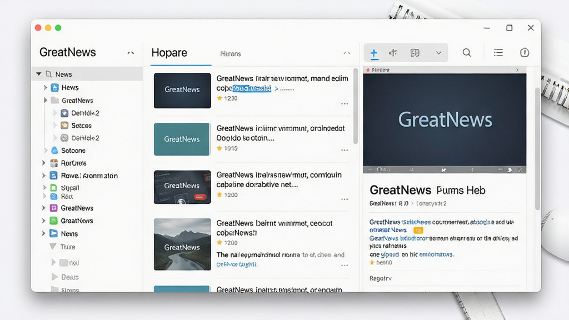This screenshot has width=569, height=320.
Task: Expand the Rortnels tree node
Action: 44,163
